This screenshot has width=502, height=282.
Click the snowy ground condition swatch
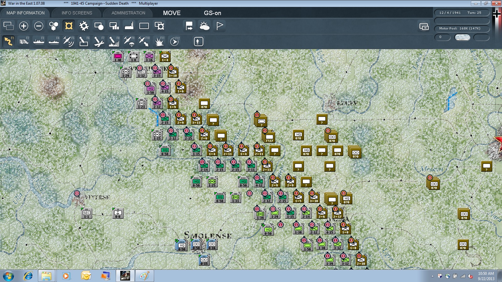pos(462,37)
